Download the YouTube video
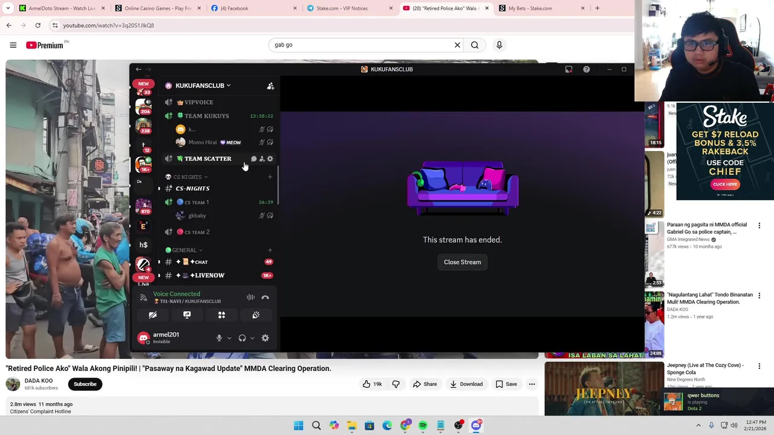The width and height of the screenshot is (774, 435). coord(466,384)
